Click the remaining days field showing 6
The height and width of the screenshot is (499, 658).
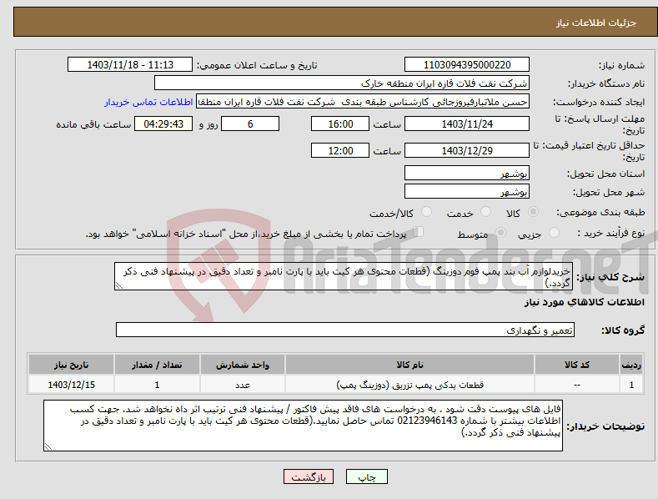point(250,123)
